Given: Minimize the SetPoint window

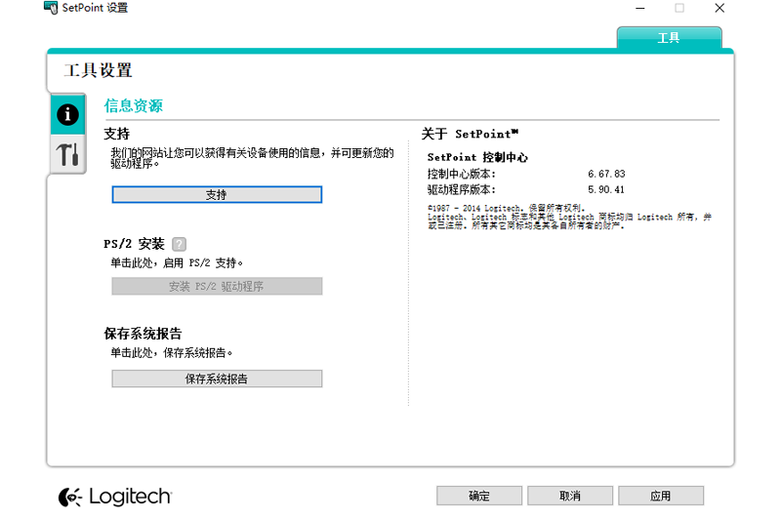Looking at the screenshot, I should pos(640,8).
